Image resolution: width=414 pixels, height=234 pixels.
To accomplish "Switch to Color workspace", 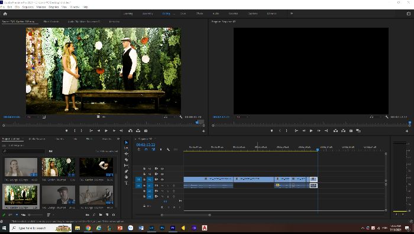I will tap(183, 14).
